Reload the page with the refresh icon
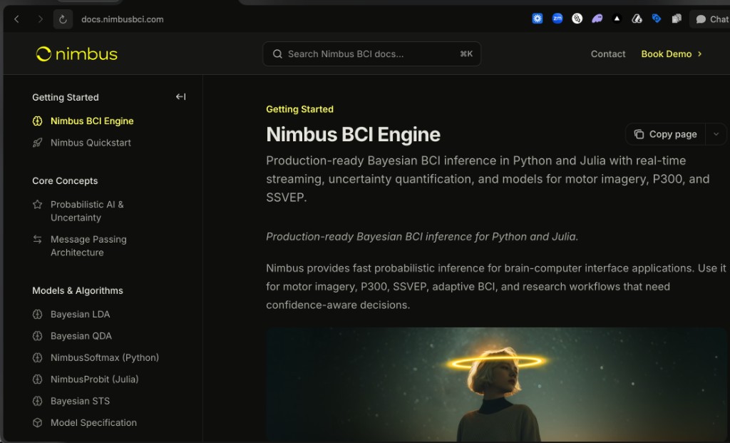The height and width of the screenshot is (443, 730). [63, 19]
